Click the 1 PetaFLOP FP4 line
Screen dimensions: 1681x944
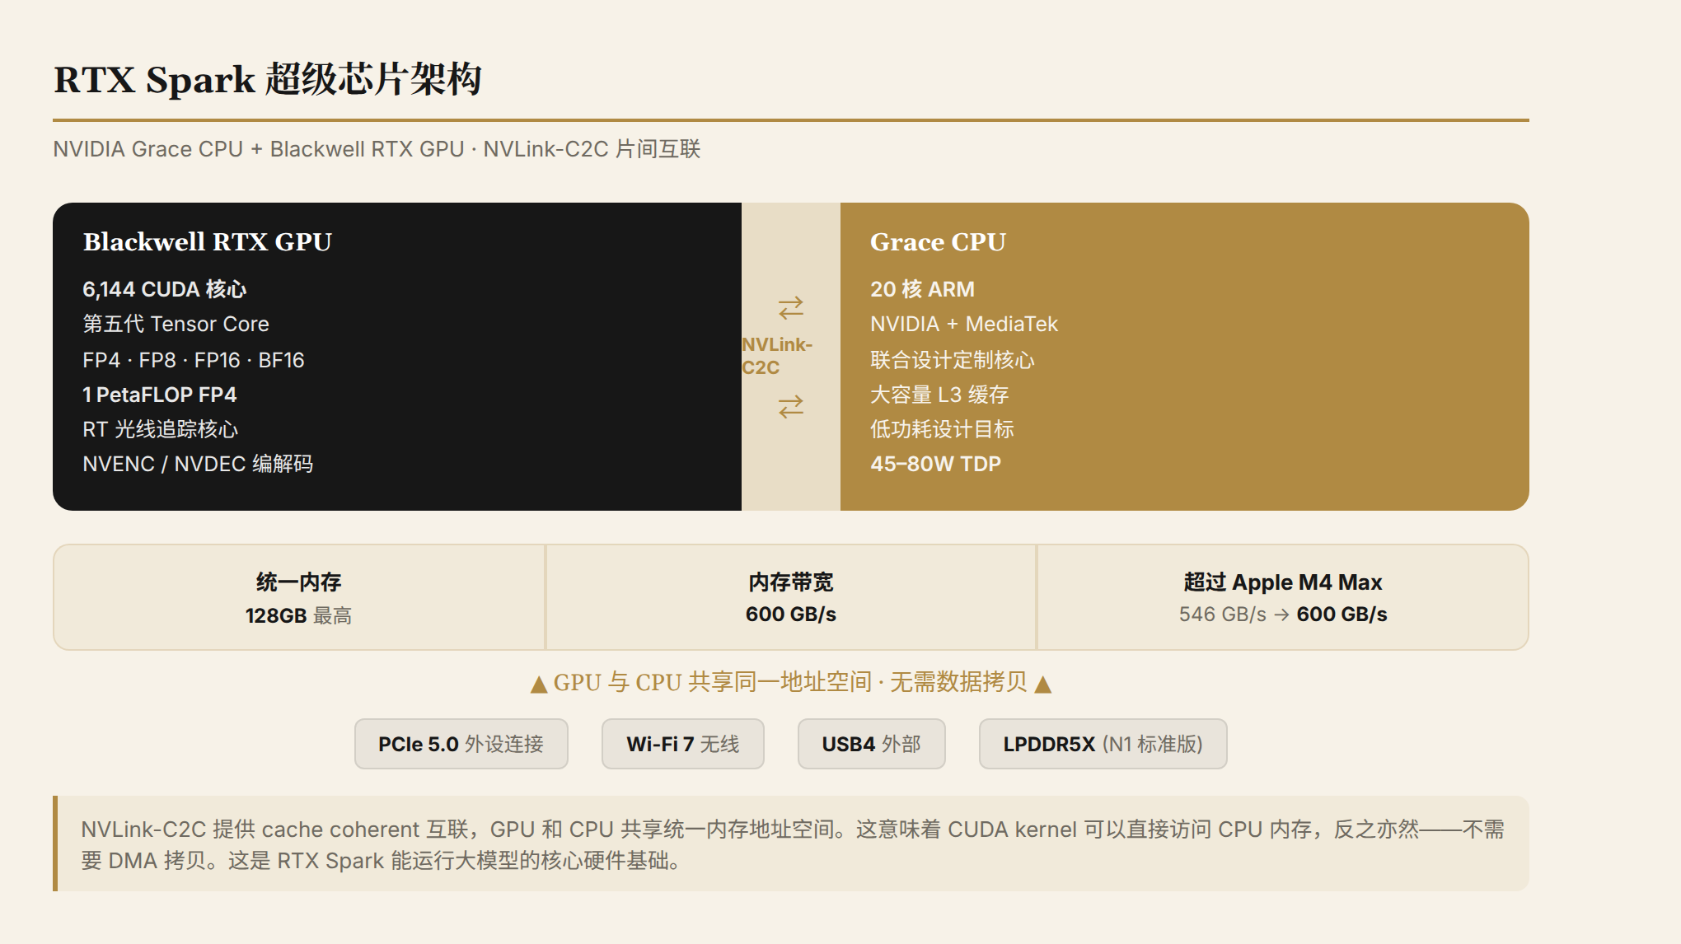[160, 395]
